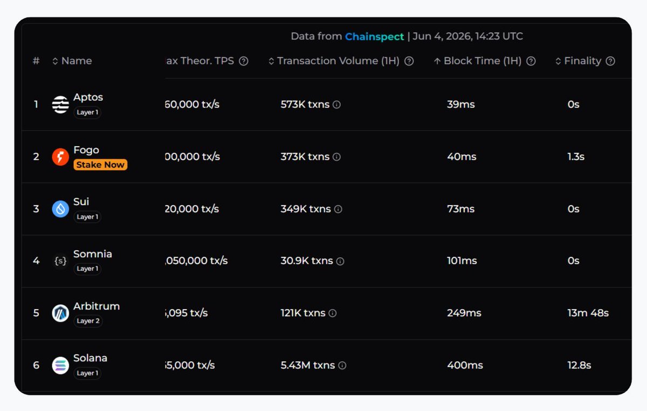The width and height of the screenshot is (647, 411).
Task: Click the 349K txns value
Action: coord(306,209)
